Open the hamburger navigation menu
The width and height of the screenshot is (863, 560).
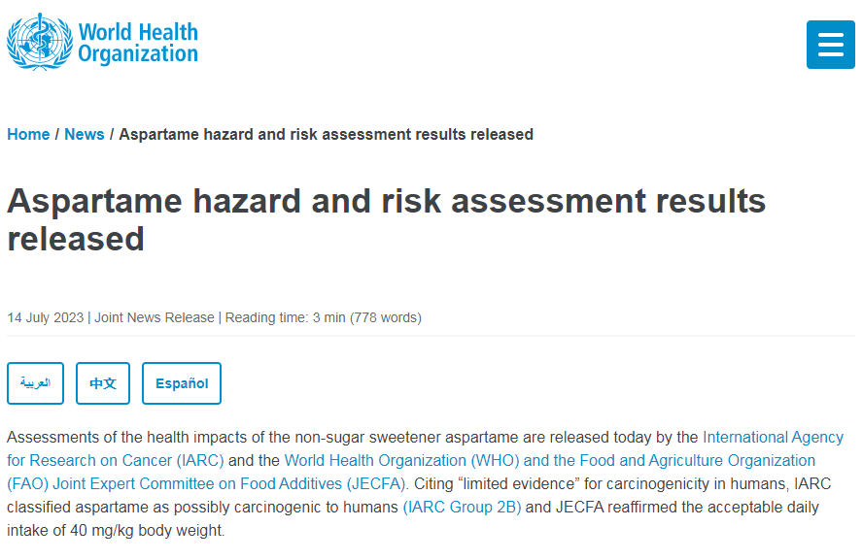click(830, 45)
